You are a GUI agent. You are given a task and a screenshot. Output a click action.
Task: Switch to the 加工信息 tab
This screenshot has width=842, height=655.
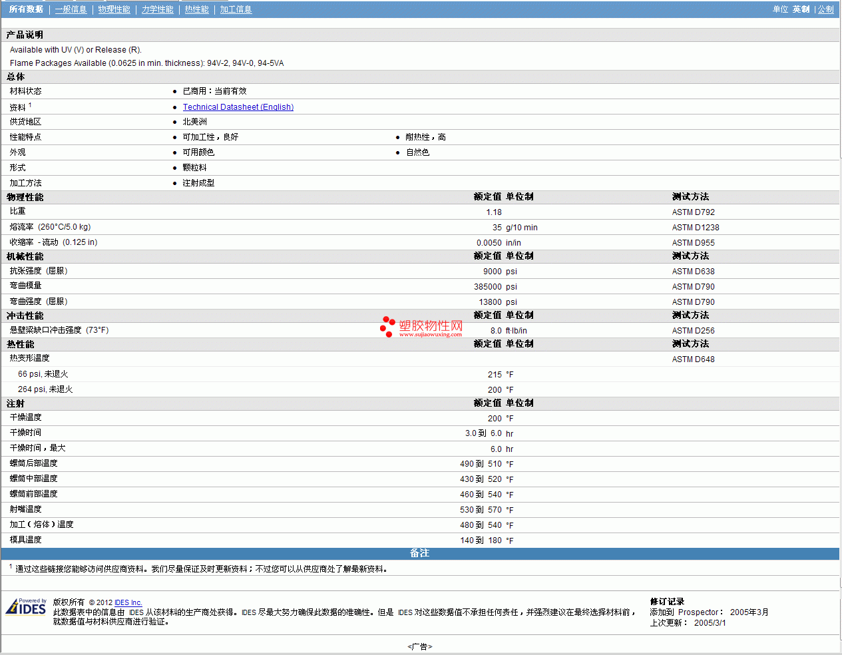pos(236,9)
